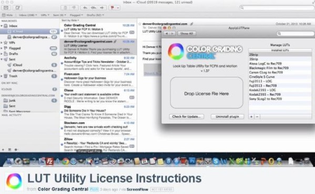Image resolution: width=315 pixels, height=194 pixels.
Task: Select iCloud under Sent in sidebar
Action: (30, 65)
